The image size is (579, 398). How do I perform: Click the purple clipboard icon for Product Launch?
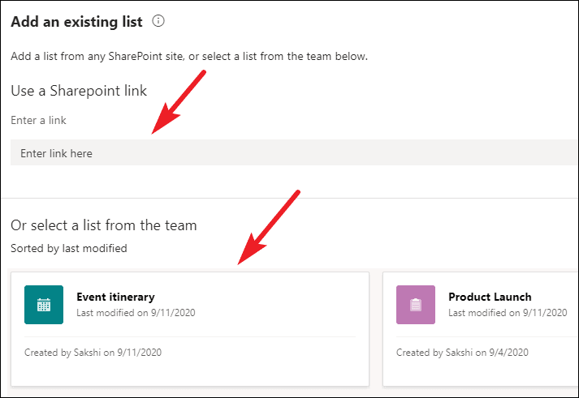(x=416, y=305)
